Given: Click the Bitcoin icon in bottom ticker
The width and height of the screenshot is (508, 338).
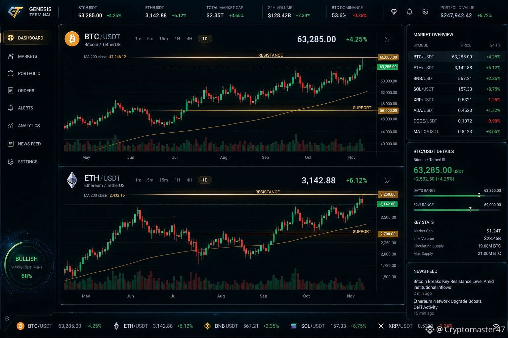Looking at the screenshot, I should coord(21,326).
